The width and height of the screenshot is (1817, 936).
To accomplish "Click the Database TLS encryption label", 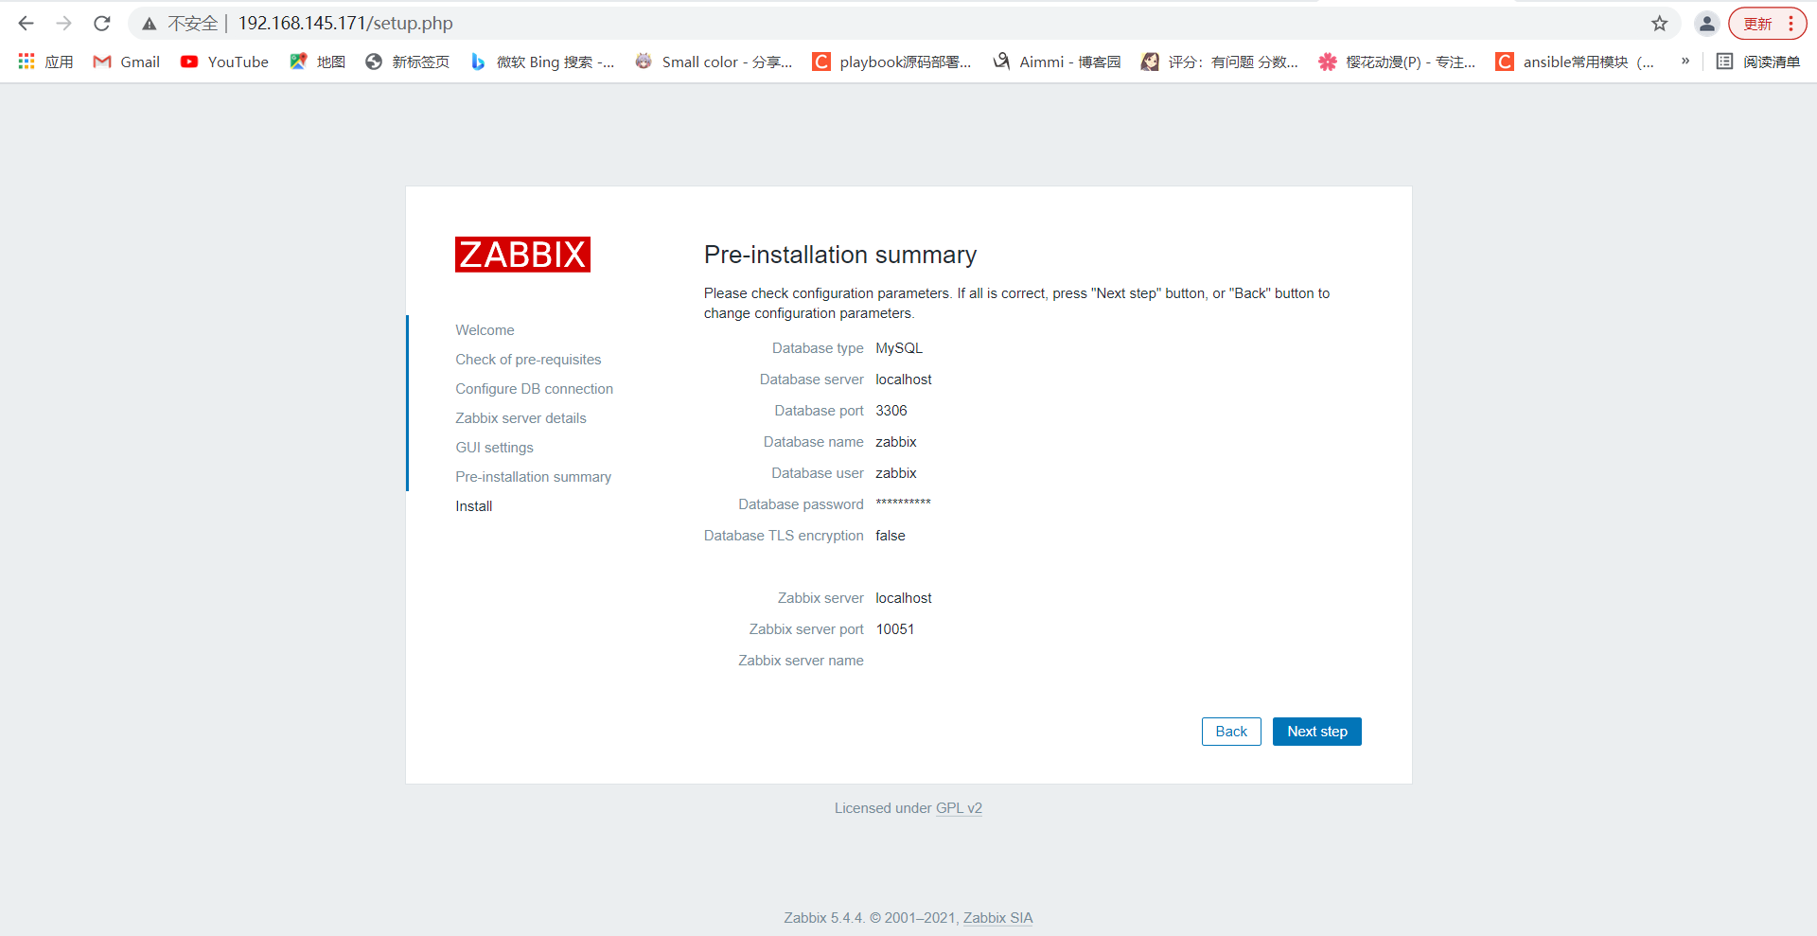I will (x=784, y=536).
